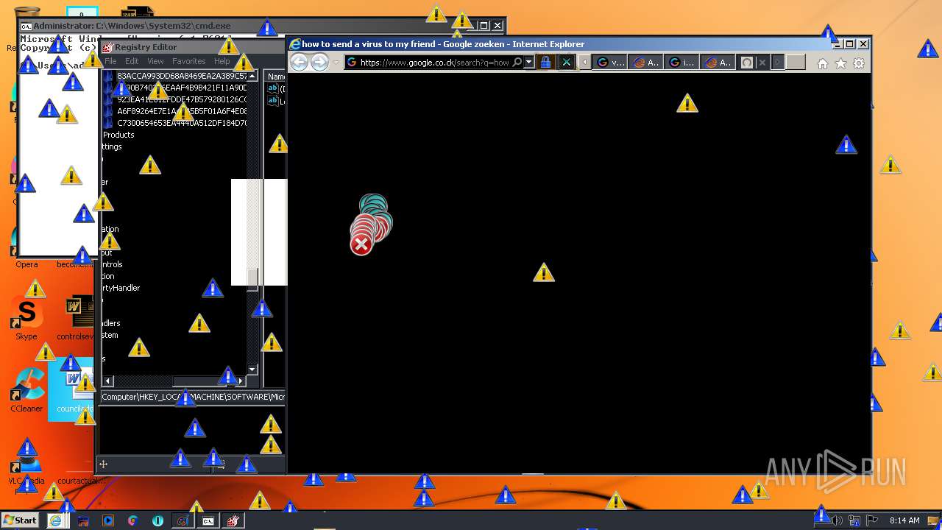Close the active Internet Explorer tab
This screenshot has width=942, height=530.
762,63
